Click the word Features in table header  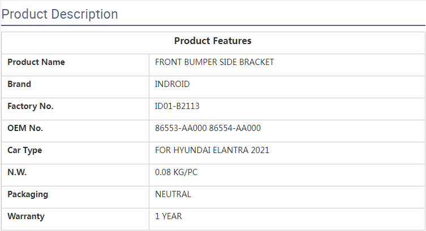click(x=233, y=41)
